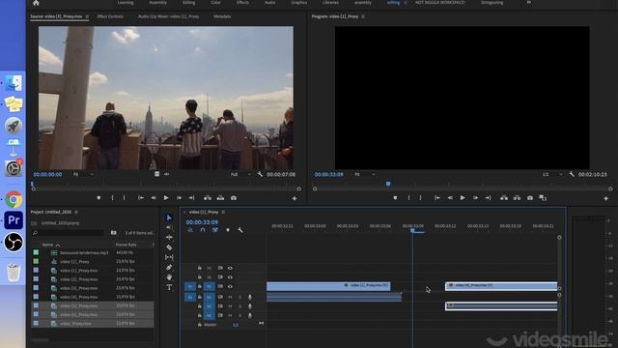Select bensound-tenderness.mp3 in project panel
The image size is (618, 348).
point(84,252)
